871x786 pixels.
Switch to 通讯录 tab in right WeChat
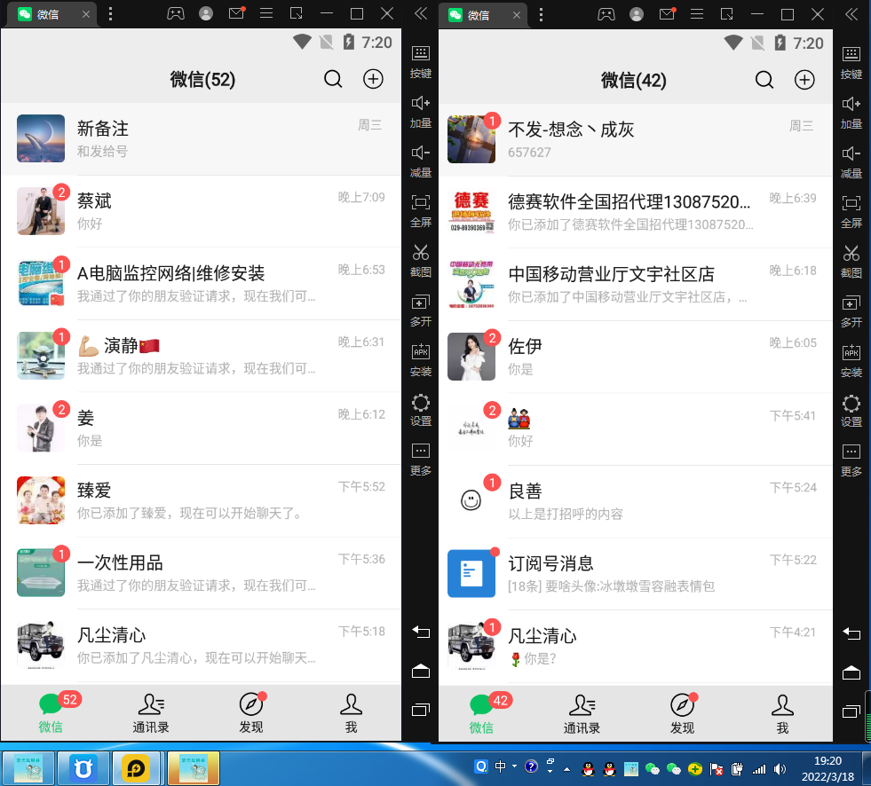click(x=582, y=714)
